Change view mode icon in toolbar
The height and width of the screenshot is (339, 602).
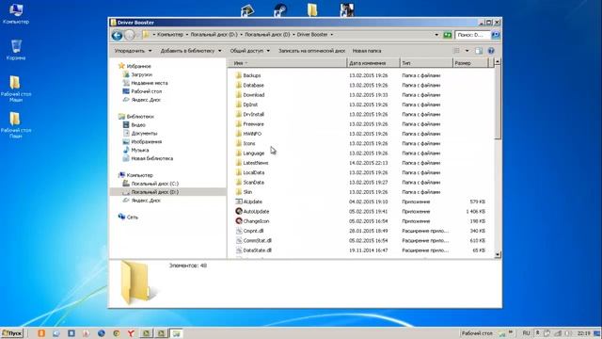pyautogui.click(x=456, y=51)
